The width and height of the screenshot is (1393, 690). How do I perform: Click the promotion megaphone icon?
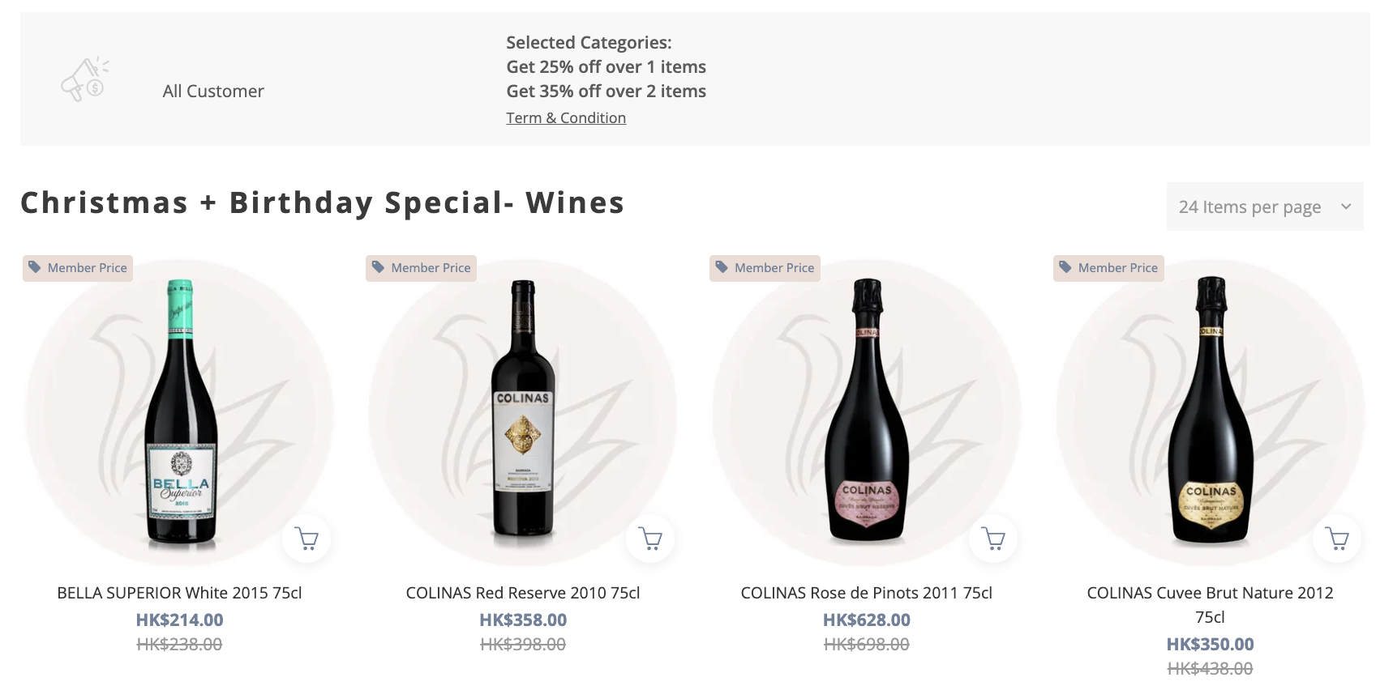(x=85, y=79)
